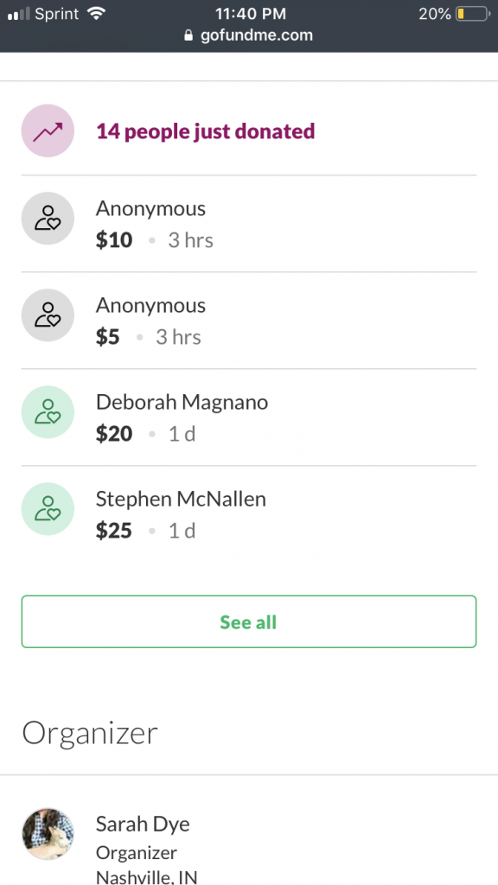
Task: Click the See all donations button
Action: [x=249, y=621]
